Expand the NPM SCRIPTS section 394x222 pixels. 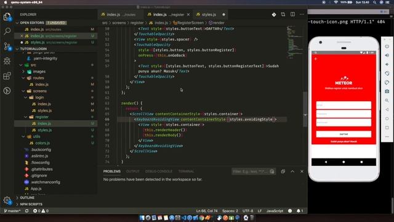point(31,204)
